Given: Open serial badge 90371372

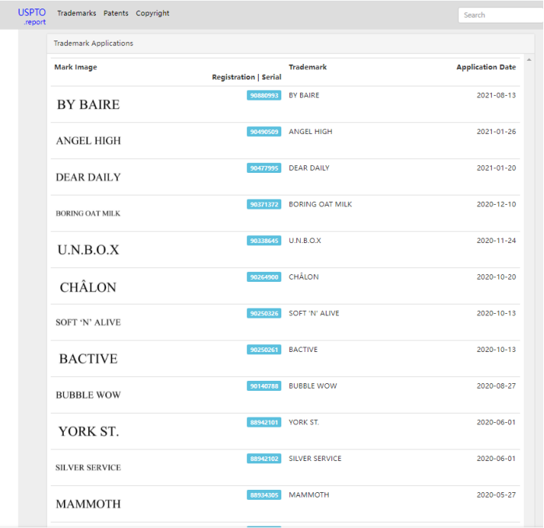Looking at the screenshot, I should (264, 204).
